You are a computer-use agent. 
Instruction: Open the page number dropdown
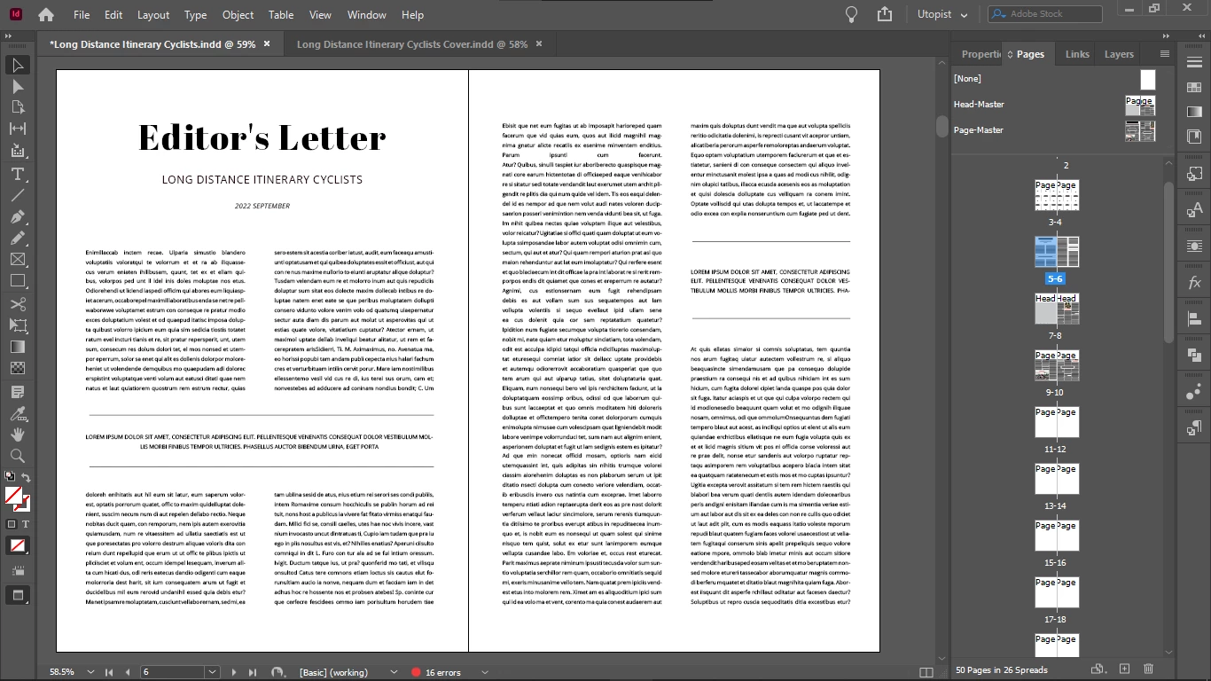[x=212, y=673]
